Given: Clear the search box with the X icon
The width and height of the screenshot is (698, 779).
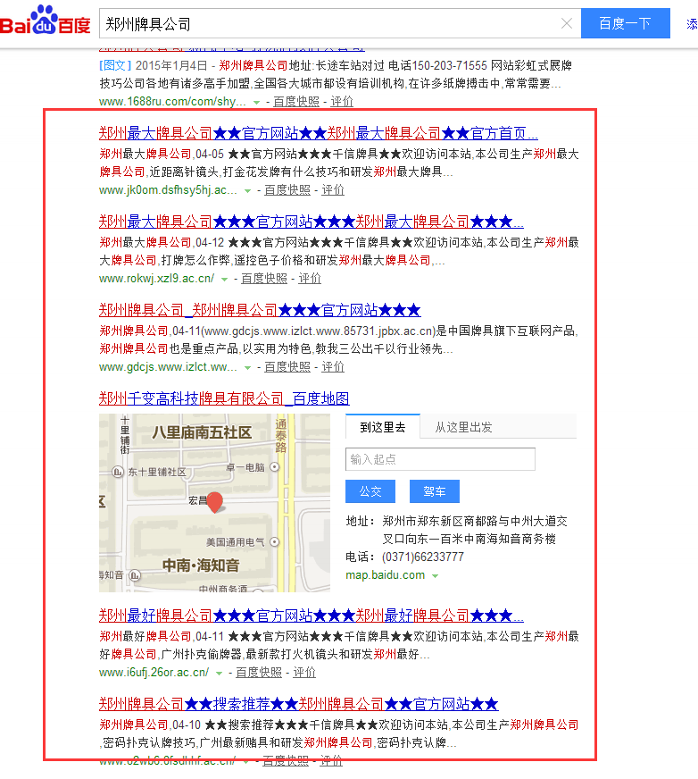Looking at the screenshot, I should click(567, 23).
